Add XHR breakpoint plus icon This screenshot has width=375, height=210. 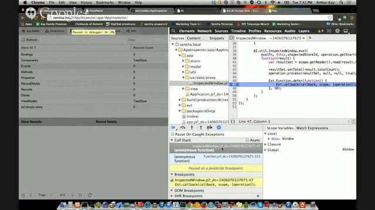click(x=258, y=196)
